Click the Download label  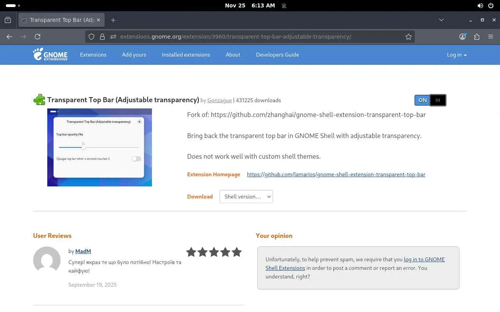coord(200,197)
